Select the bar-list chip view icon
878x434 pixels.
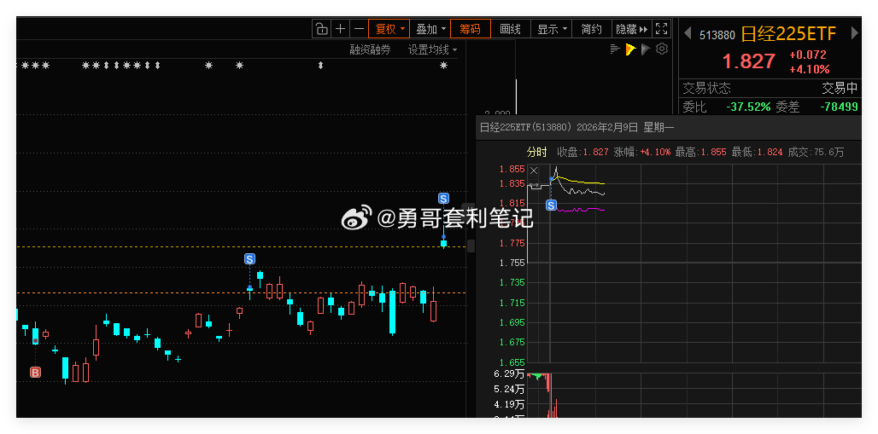point(615,49)
